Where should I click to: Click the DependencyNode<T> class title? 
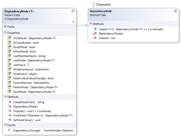[19, 11]
